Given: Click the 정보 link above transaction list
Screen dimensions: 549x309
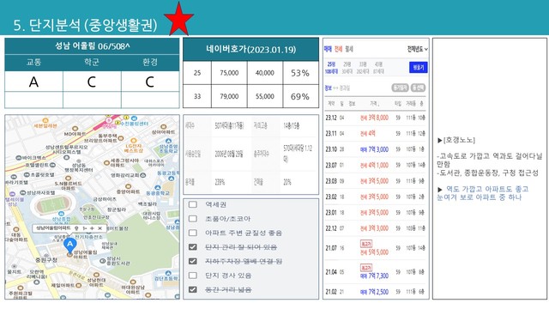Looking at the screenshot, I should point(328,88).
